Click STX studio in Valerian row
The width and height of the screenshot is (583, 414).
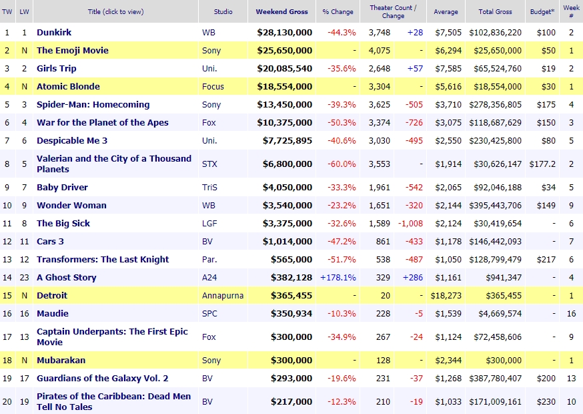(x=209, y=164)
